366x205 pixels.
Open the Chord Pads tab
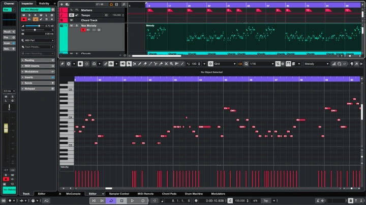click(169, 194)
